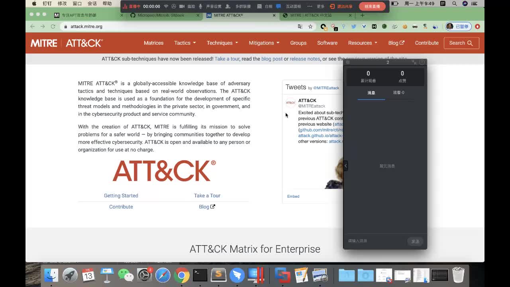This screenshot has width=510, height=287.
Task: Open the whiteboard (白板) tool
Action: 265,6
